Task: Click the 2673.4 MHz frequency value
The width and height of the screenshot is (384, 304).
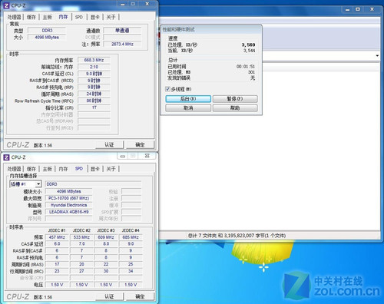Action: click(122, 44)
